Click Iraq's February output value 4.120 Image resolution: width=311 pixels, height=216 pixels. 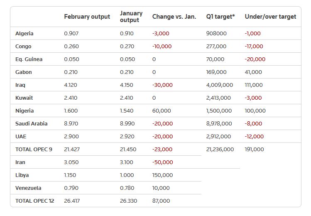71,85
